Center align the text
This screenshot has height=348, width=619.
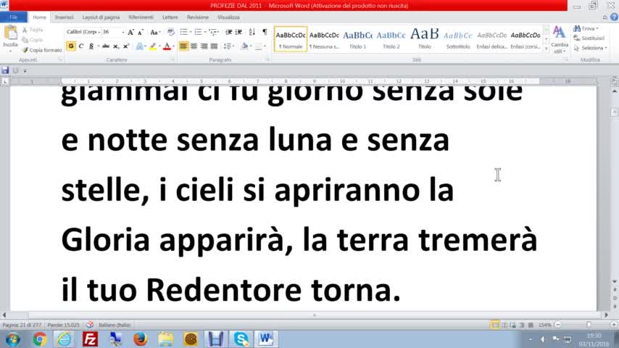194,46
